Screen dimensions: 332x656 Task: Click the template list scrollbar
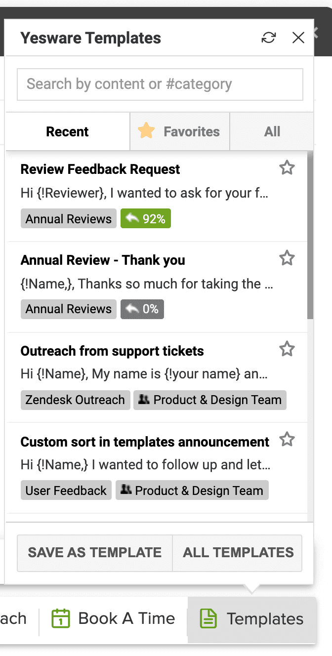(310, 237)
